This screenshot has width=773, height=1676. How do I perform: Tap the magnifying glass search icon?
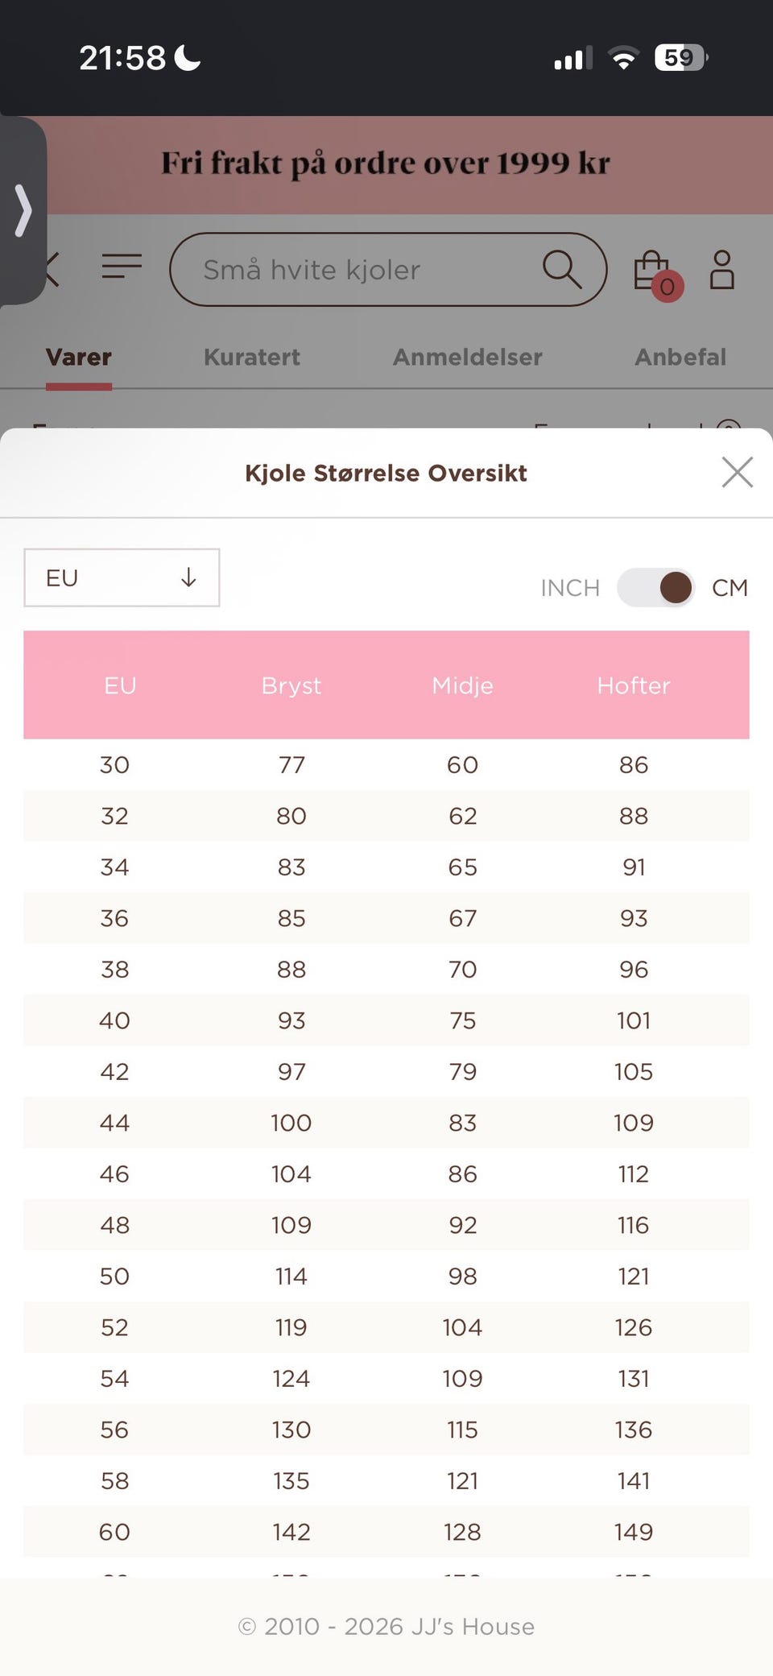(x=562, y=269)
